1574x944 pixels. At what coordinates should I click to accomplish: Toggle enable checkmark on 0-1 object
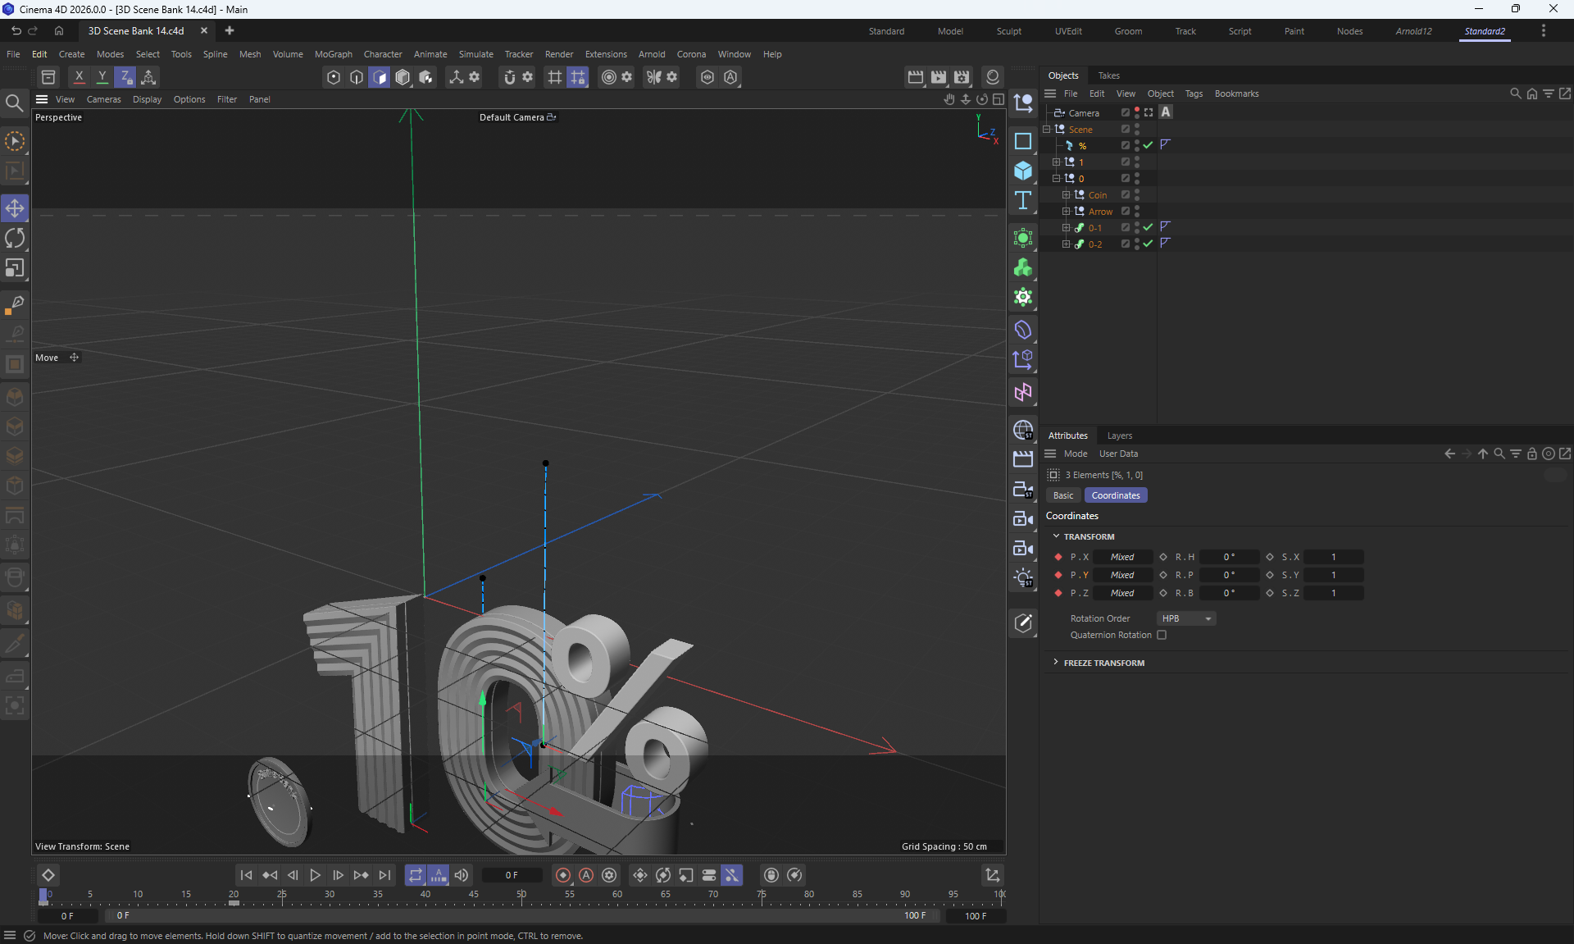click(x=1149, y=227)
